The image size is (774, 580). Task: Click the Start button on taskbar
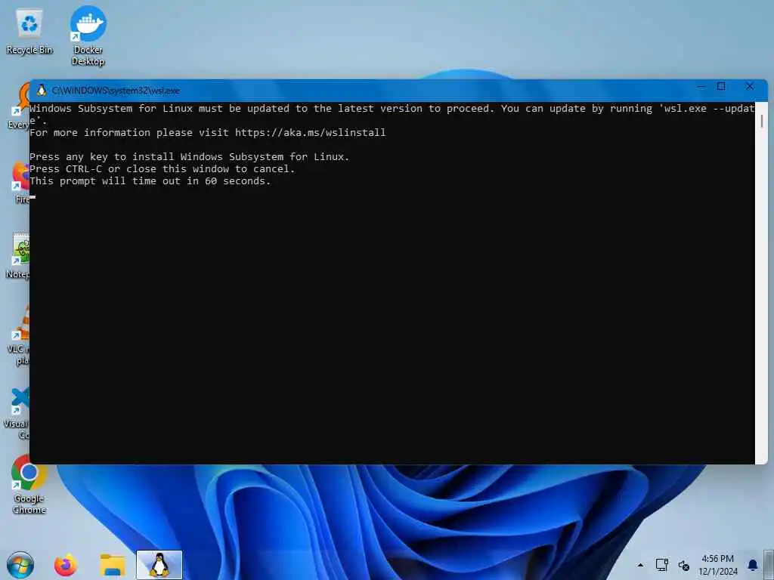pos(20,565)
